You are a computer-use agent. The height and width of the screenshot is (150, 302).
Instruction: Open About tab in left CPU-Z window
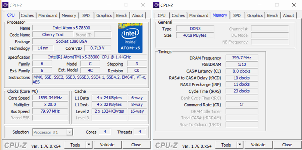[x=138, y=16]
